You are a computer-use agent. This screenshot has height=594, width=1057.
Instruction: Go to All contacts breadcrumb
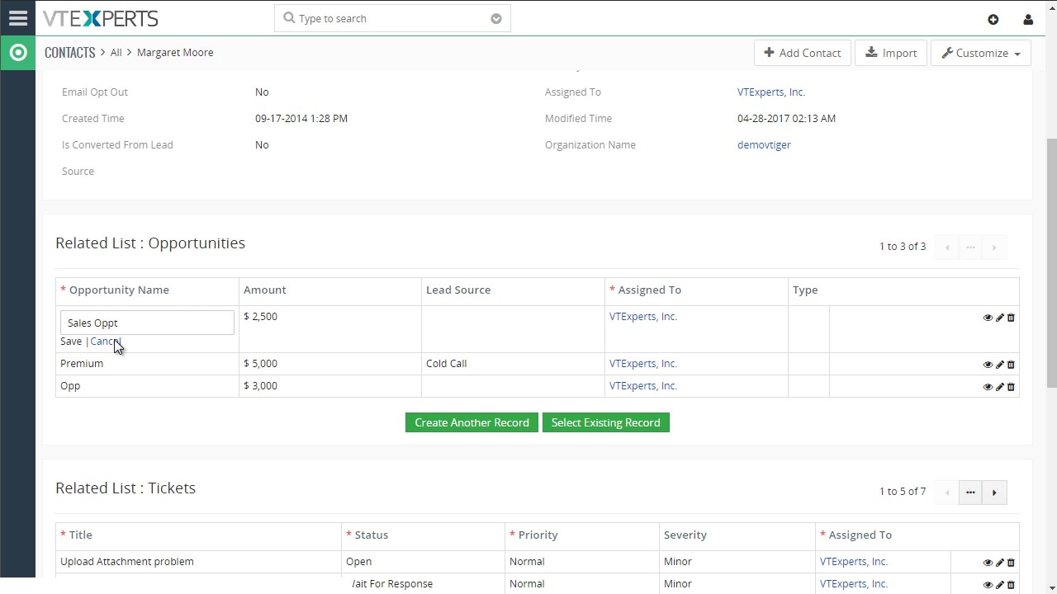coord(116,52)
